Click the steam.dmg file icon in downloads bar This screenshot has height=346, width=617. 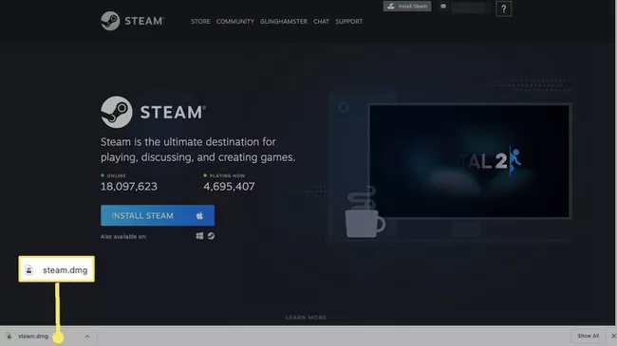click(x=9, y=337)
